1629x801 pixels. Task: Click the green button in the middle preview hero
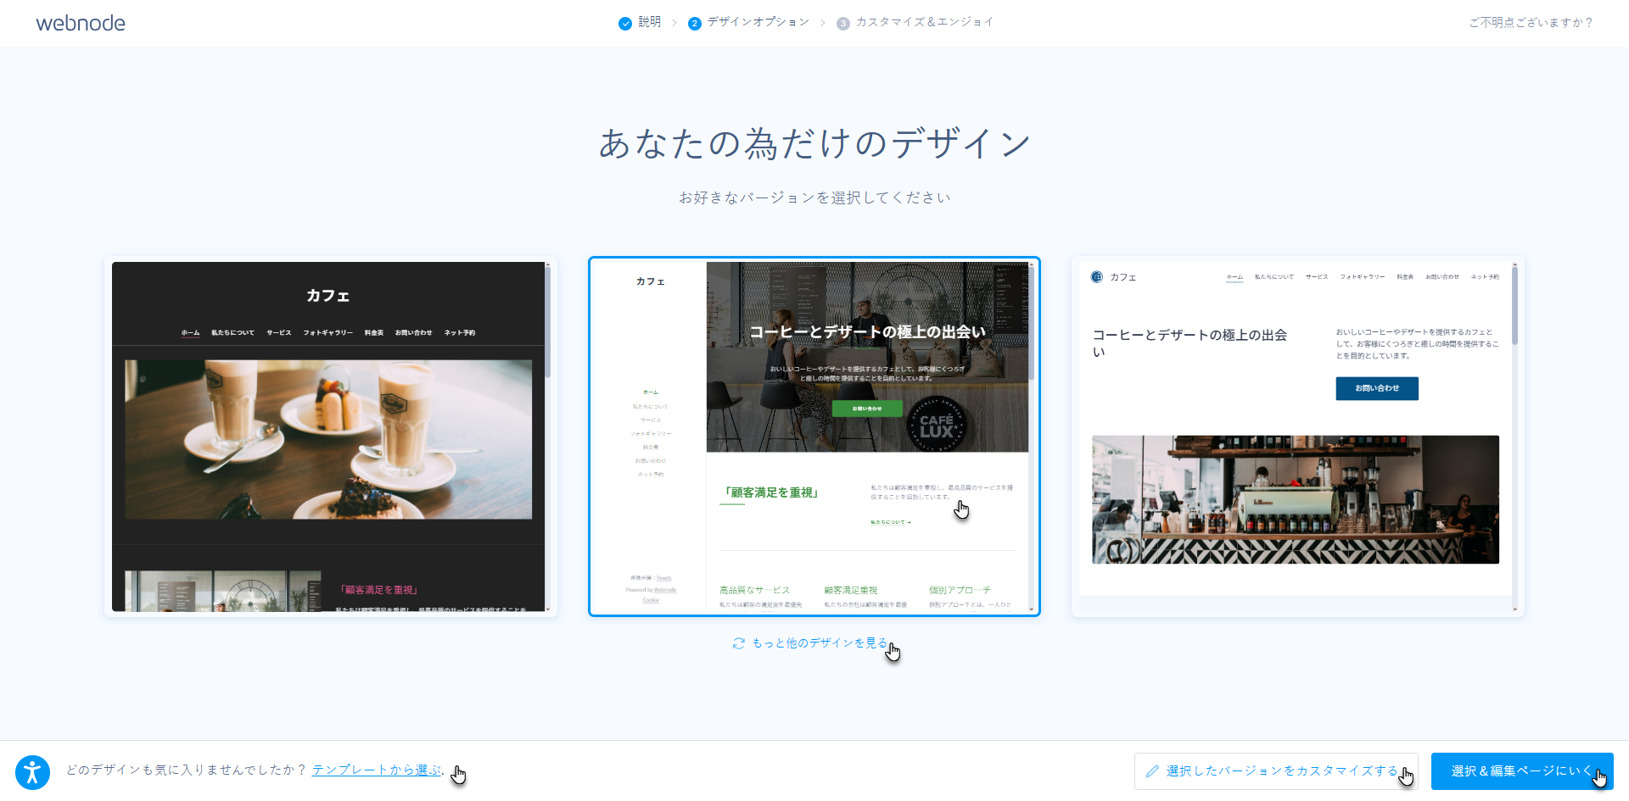point(867,409)
